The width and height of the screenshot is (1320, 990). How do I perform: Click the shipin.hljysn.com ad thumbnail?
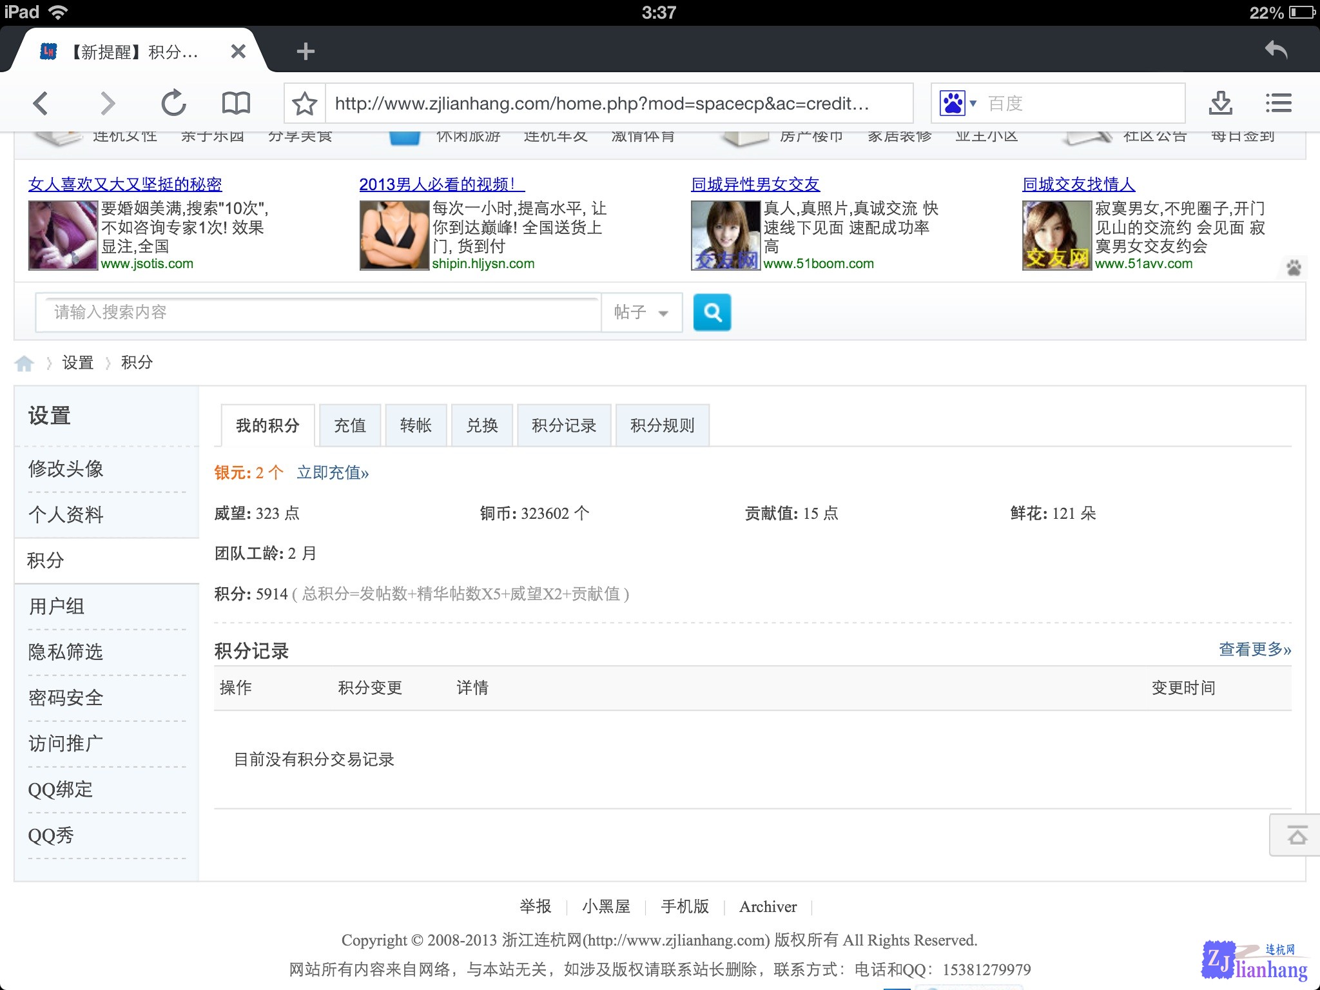click(x=394, y=235)
